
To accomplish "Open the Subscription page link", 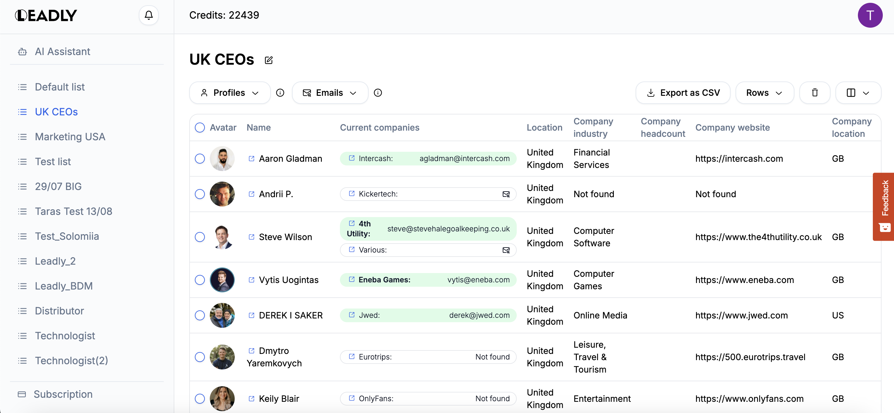I will tap(63, 394).
